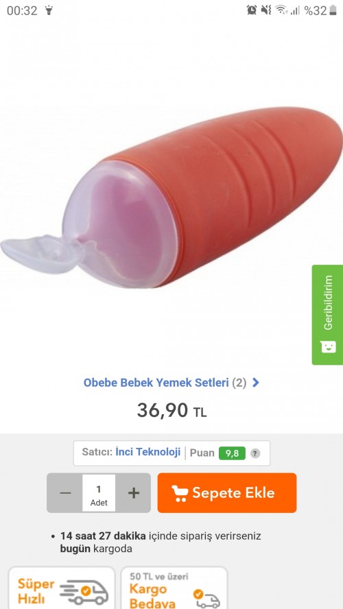343x609 pixels.
Task: Decrease quantity with the minus button
Action: (65, 493)
